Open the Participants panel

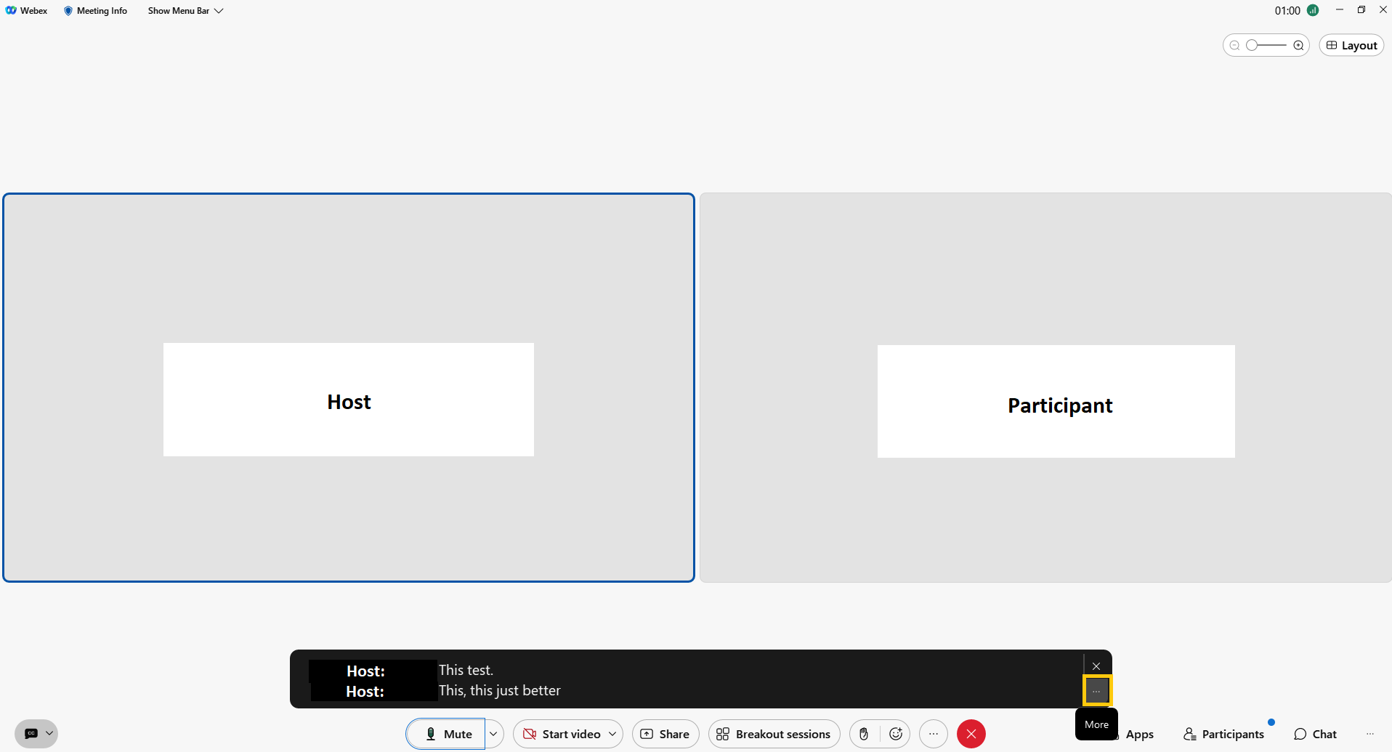coord(1224,734)
